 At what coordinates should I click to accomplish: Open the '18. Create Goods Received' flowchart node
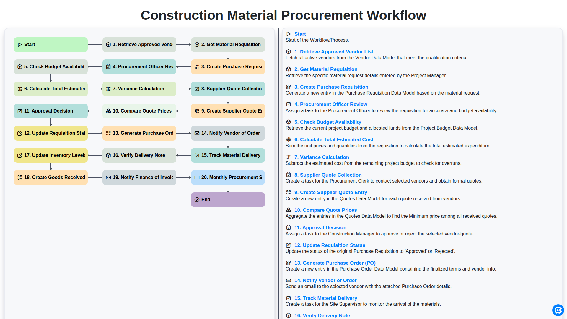tap(51, 178)
